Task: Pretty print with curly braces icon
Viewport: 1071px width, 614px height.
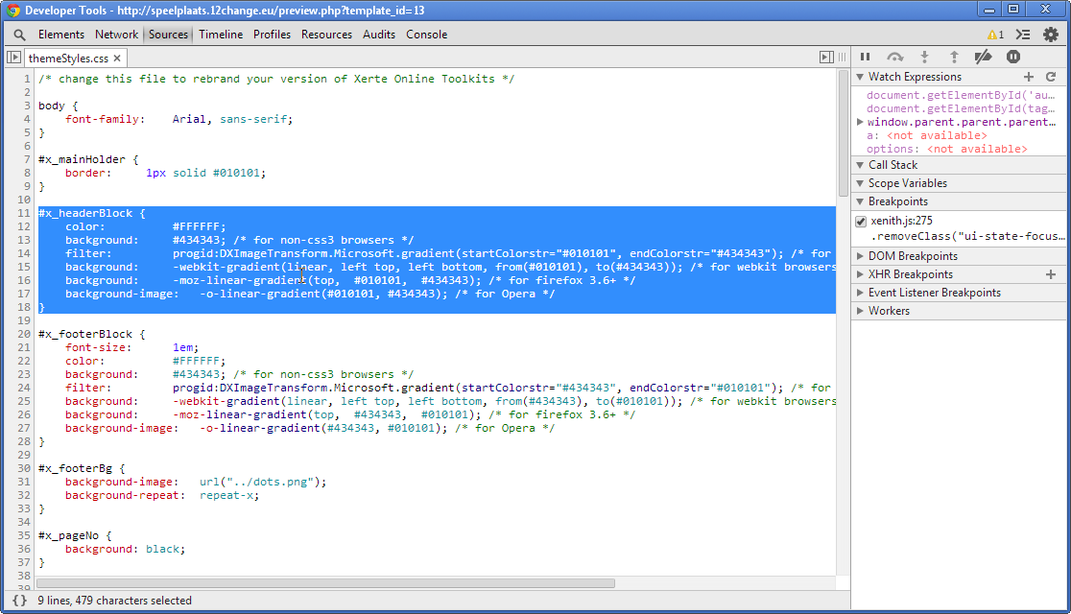Action: click(20, 601)
